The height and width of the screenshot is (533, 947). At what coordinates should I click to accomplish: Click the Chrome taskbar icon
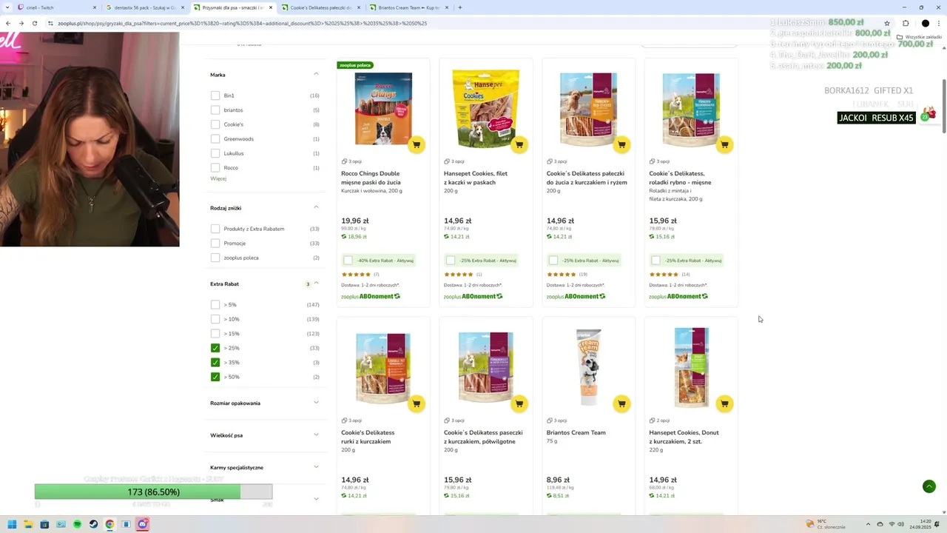(109, 524)
